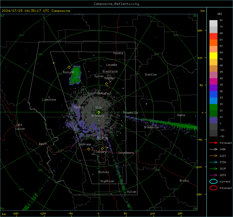The width and height of the screenshot is (233, 217).
Task: Select the Vulcan label
Action: pyautogui.click(x=132, y=192)
